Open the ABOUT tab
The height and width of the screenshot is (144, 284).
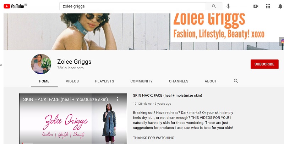(211, 81)
